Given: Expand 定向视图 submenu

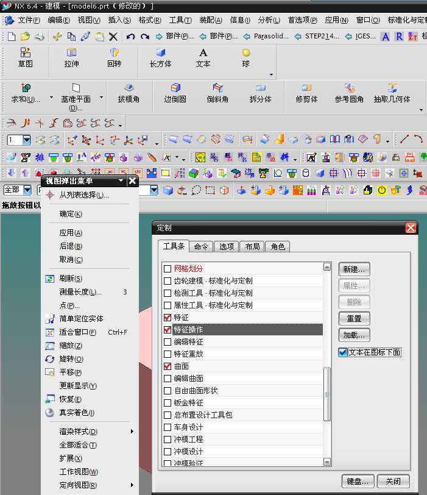Looking at the screenshot, I should (x=132, y=485).
